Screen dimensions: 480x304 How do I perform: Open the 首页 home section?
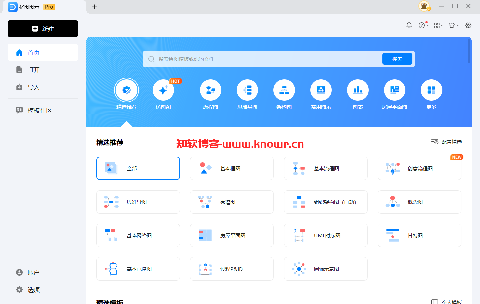pyautogui.click(x=43, y=52)
